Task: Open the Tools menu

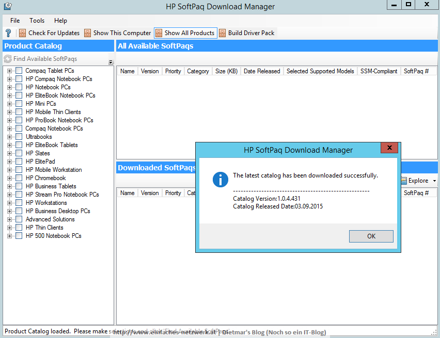Action: click(37, 21)
